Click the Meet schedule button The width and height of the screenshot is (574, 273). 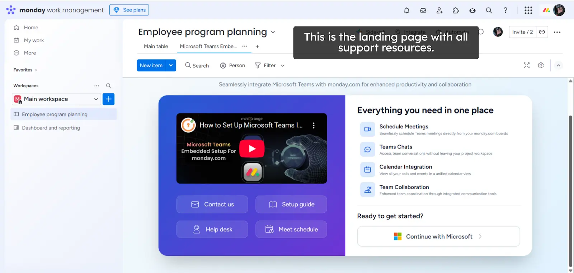click(291, 229)
